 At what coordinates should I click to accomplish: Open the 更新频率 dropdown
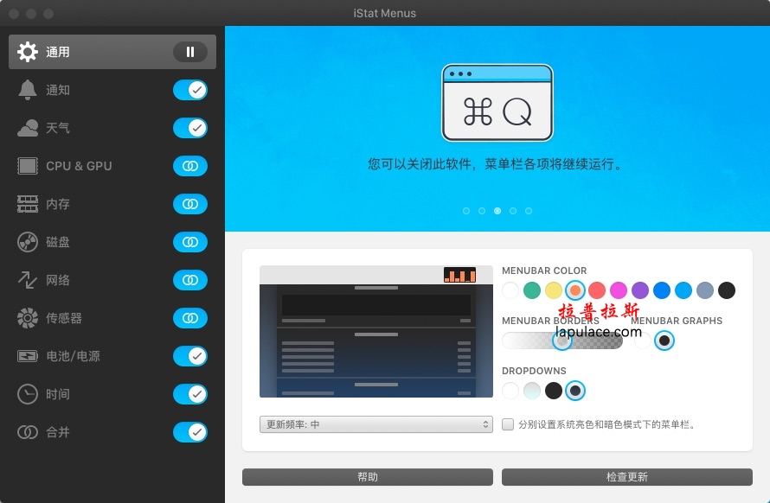376,424
